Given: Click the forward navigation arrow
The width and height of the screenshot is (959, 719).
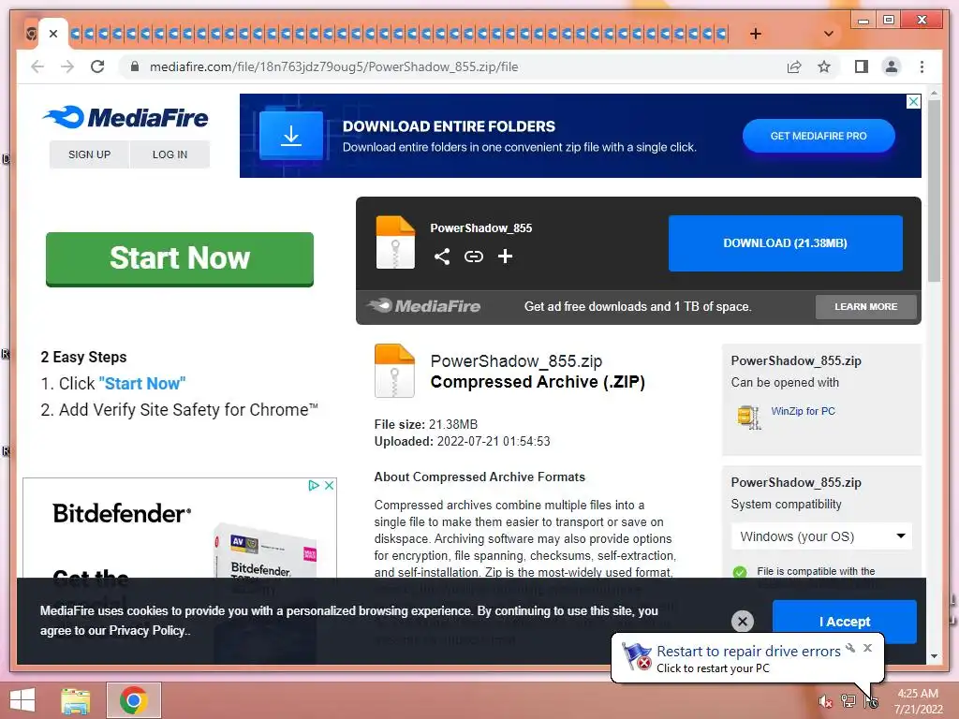Looking at the screenshot, I should click(x=67, y=66).
